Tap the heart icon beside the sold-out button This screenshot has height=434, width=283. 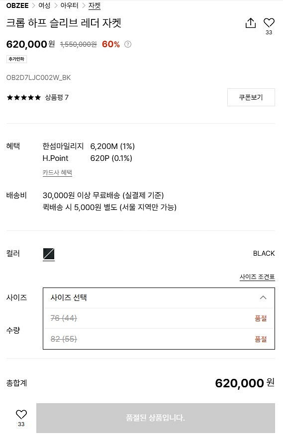click(21, 414)
